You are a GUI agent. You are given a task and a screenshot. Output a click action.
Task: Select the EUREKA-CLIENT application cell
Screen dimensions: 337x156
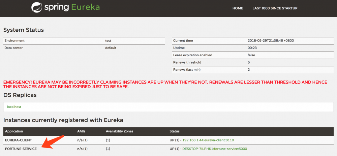19,140
